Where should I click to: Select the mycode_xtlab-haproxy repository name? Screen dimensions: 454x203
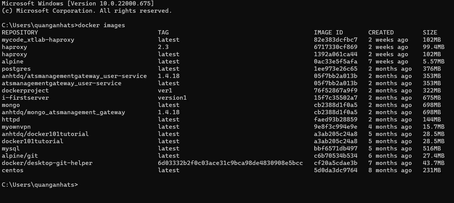tap(38, 40)
